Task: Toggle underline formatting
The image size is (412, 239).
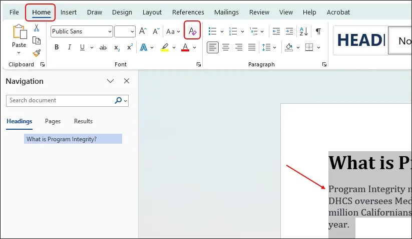Action: pos(82,47)
